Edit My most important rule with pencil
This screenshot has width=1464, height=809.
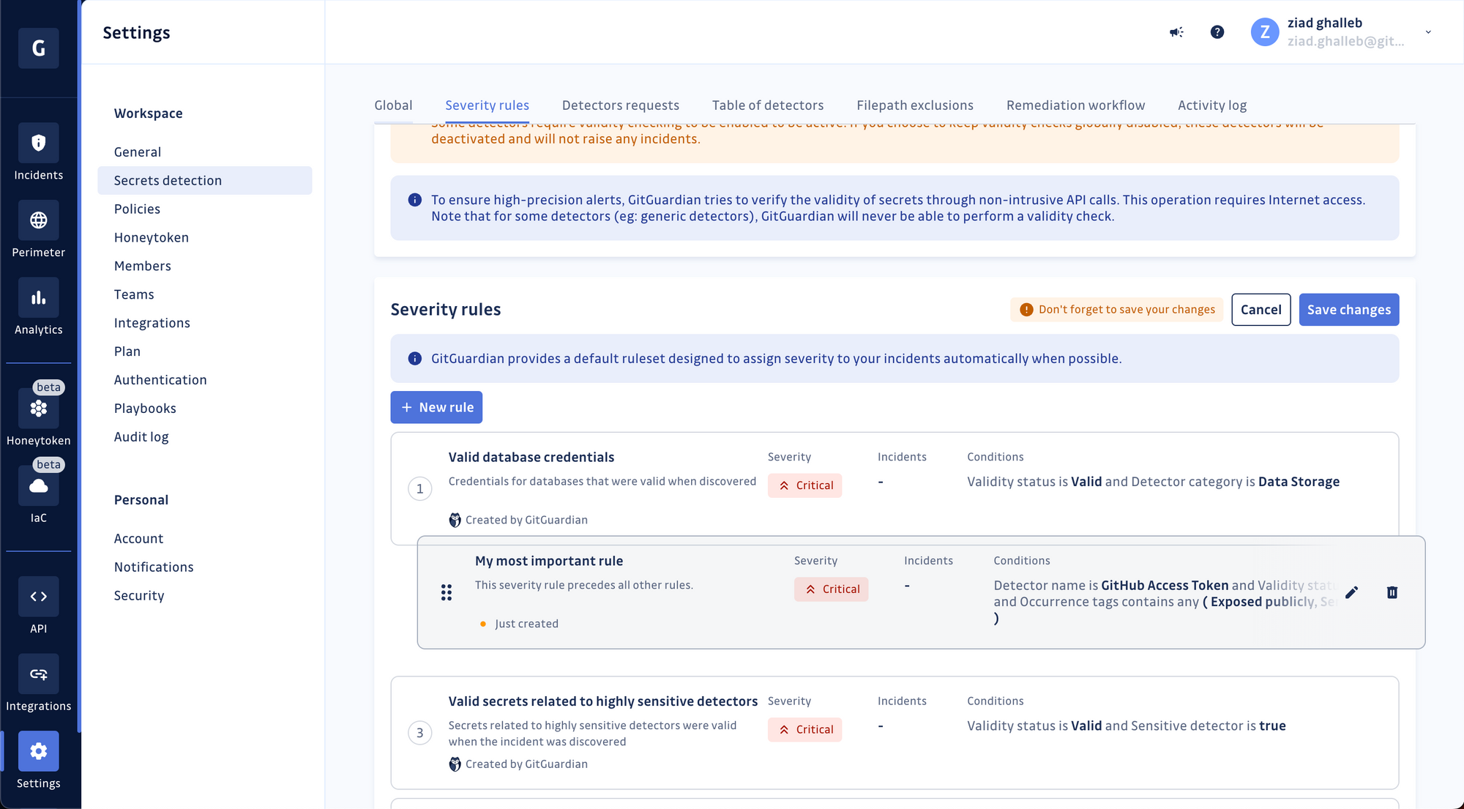point(1352,592)
